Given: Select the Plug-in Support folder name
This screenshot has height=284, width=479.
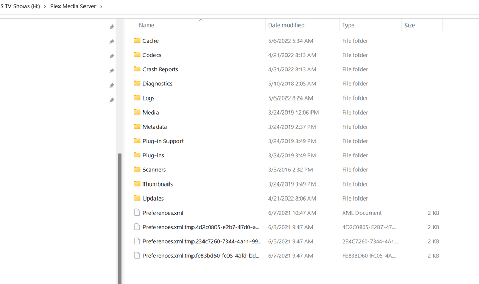Looking at the screenshot, I should pos(163,141).
